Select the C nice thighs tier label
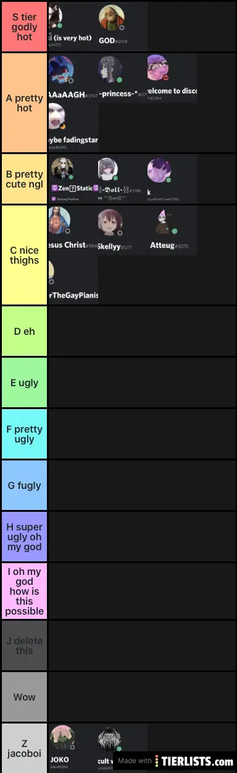 pos(24,255)
